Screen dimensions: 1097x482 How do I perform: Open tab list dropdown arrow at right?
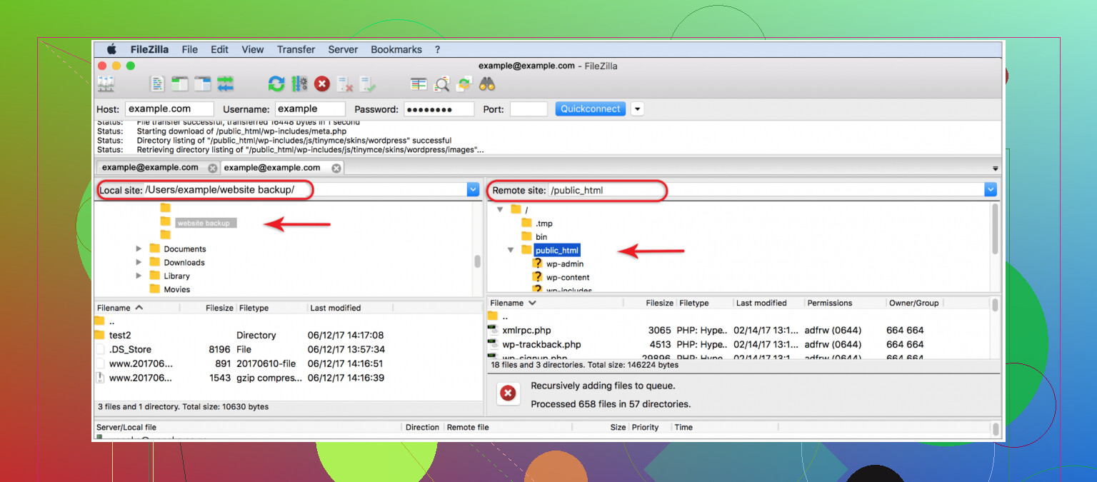pyautogui.click(x=996, y=168)
